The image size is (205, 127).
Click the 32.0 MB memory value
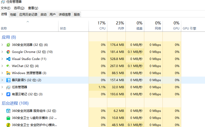click(x=118, y=87)
